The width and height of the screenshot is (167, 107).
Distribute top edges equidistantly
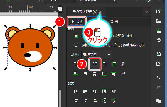76,100
